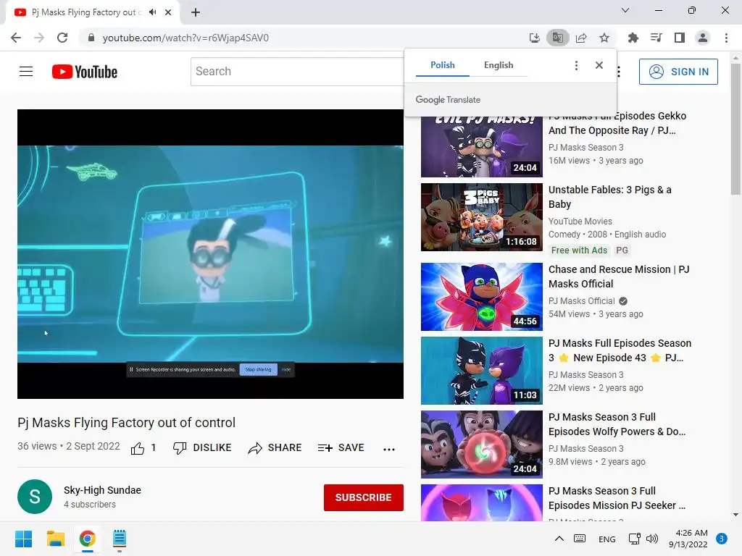Click the address bar URL text
Screen dimensions: 742x556
pos(185,38)
